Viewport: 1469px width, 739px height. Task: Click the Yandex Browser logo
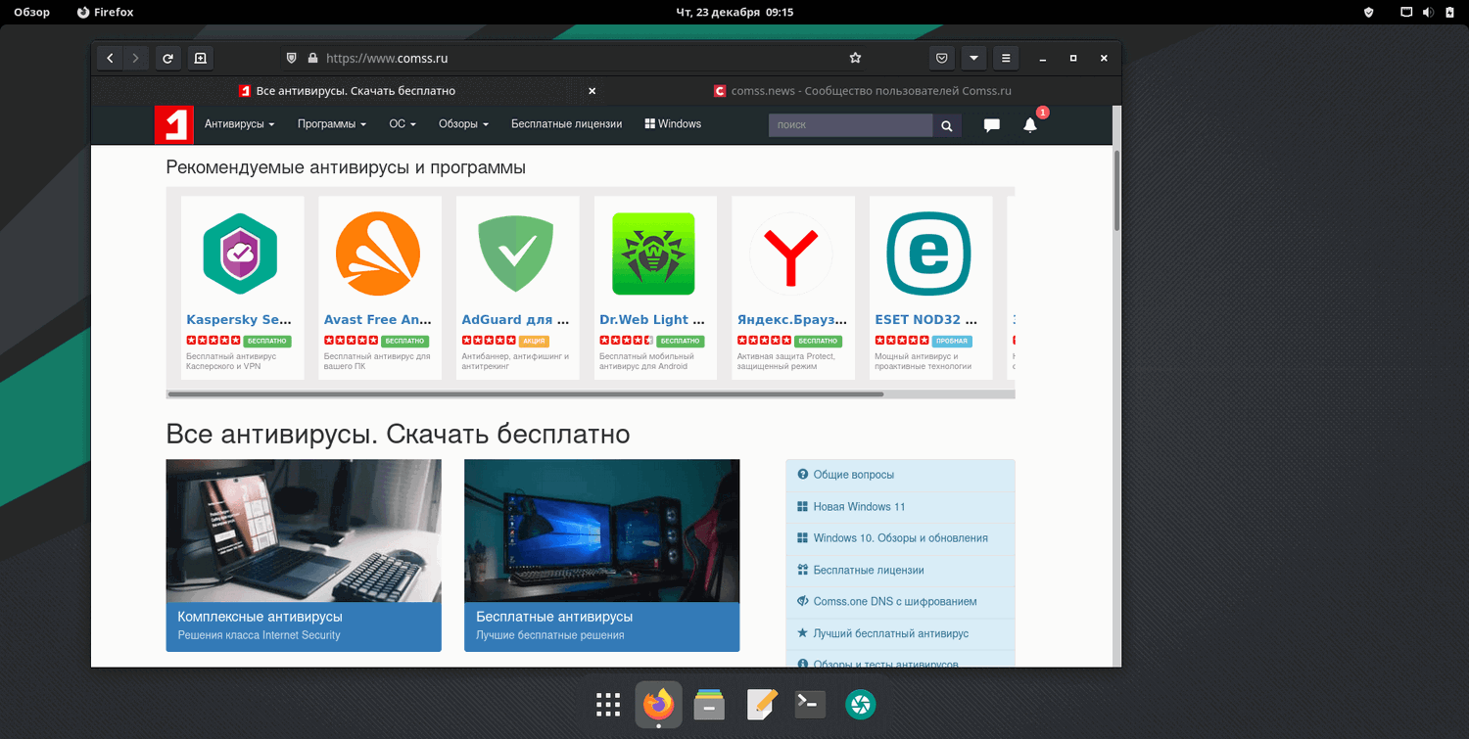pyautogui.click(x=791, y=254)
